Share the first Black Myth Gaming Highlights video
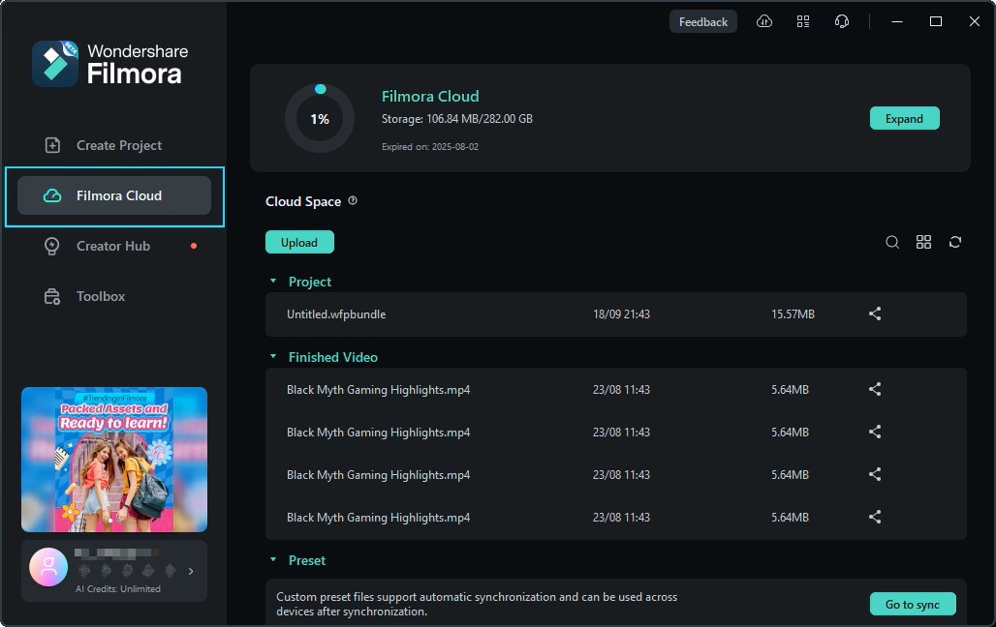Image resolution: width=996 pixels, height=627 pixels. coord(874,389)
